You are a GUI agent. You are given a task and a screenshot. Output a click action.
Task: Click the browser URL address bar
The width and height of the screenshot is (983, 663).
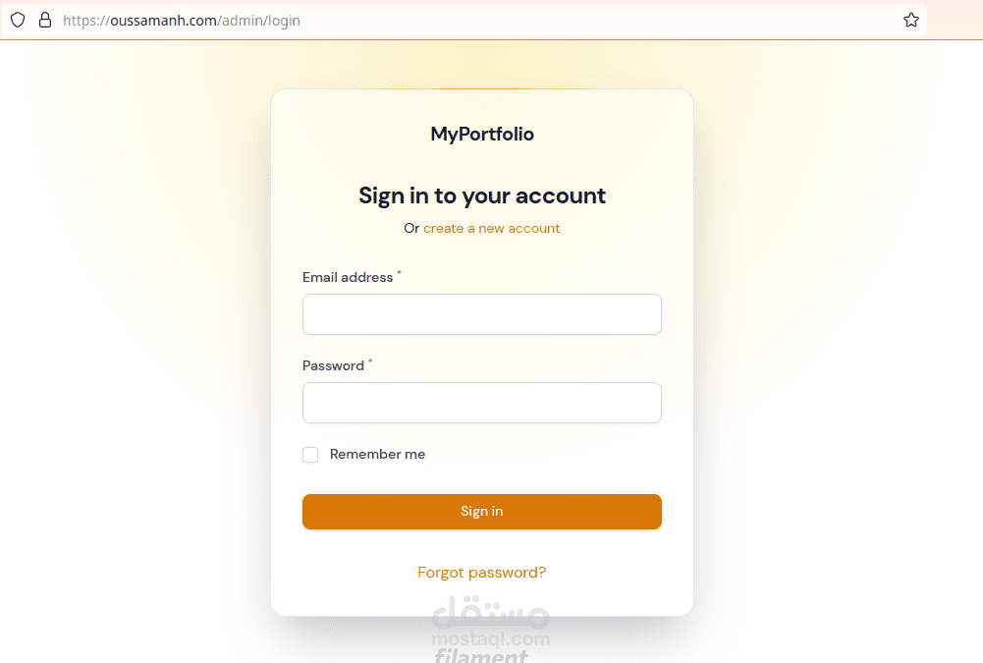471,20
